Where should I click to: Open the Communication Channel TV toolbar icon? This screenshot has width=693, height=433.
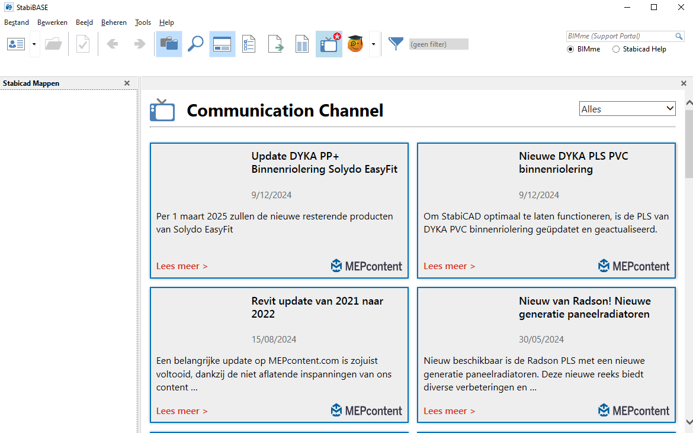click(x=329, y=44)
